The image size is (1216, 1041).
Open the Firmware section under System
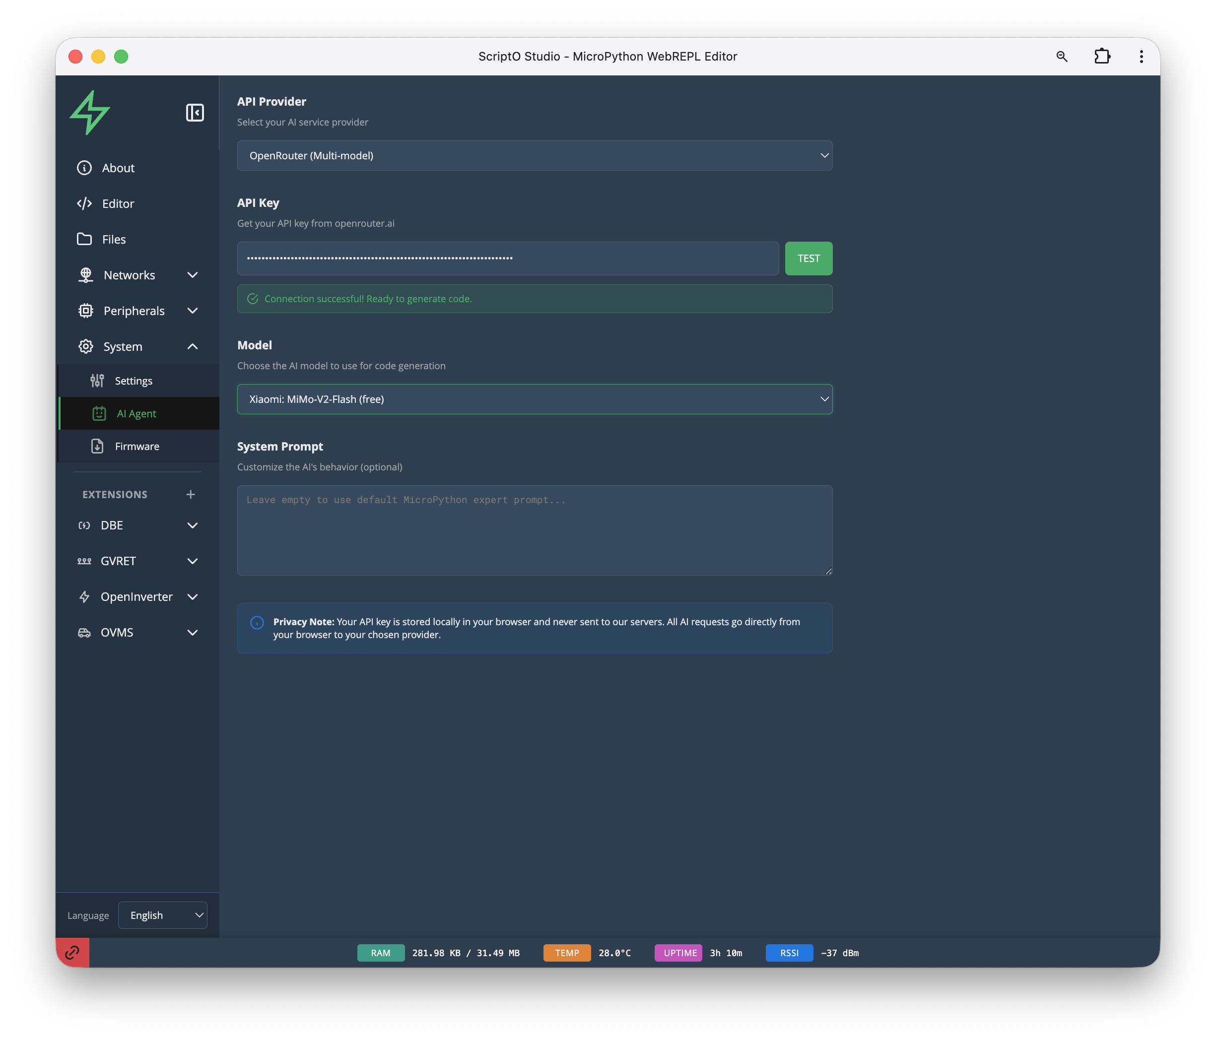[137, 447]
